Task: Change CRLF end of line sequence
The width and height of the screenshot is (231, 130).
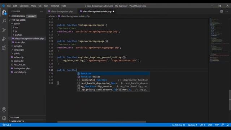Action: click(x=210, y=125)
